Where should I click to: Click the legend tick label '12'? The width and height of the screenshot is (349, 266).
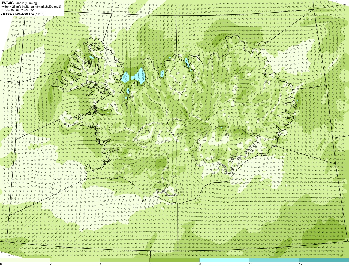point(300,264)
